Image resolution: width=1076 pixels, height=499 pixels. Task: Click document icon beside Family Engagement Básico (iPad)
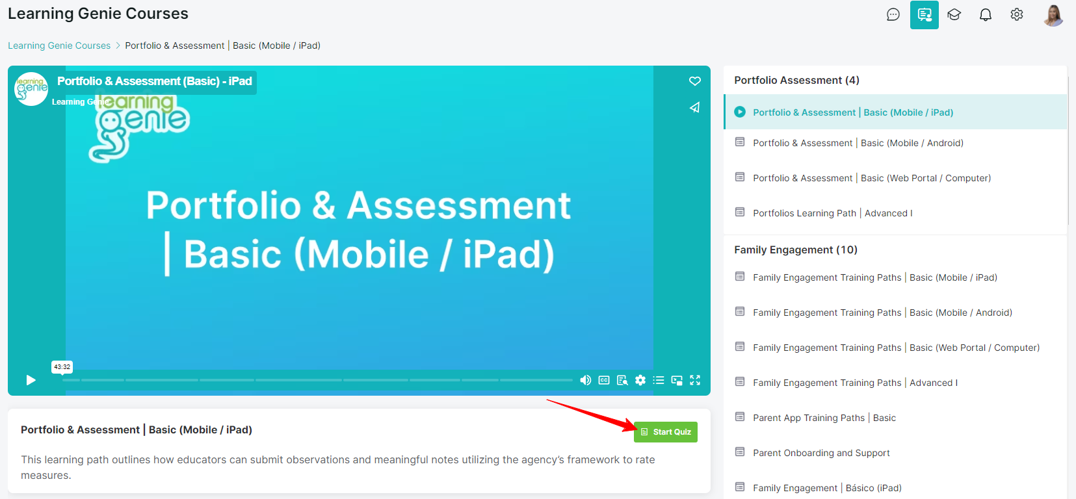pos(740,487)
